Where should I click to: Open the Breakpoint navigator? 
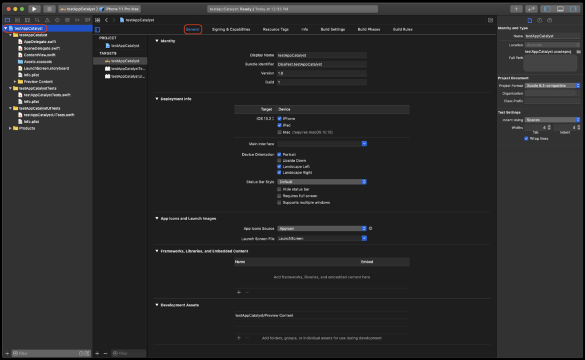coord(77,20)
